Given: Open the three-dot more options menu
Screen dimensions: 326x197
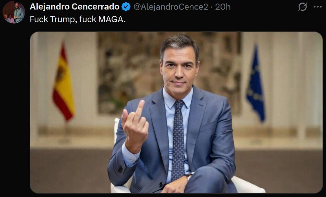Looking at the screenshot, I should coord(318,7).
